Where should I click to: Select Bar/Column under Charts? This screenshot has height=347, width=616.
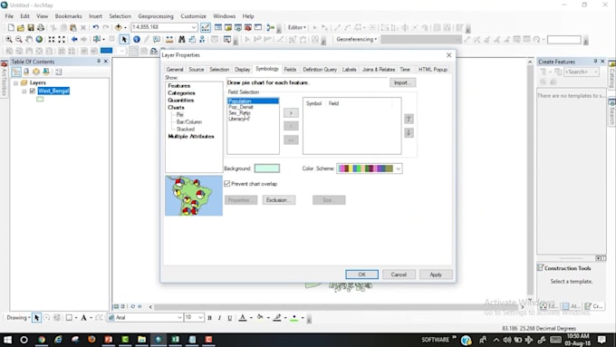189,121
